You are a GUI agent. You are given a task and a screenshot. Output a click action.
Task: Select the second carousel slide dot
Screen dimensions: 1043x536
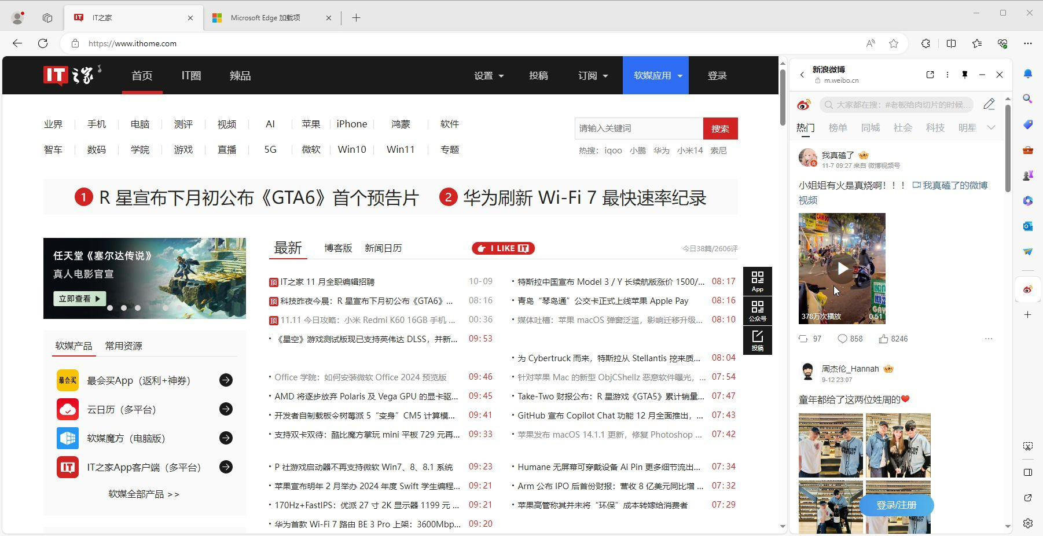point(124,308)
